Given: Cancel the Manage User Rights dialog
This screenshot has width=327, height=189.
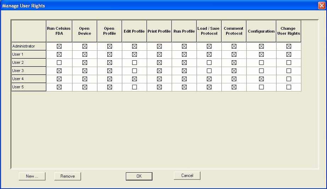Looking at the screenshot, I should [x=187, y=176].
